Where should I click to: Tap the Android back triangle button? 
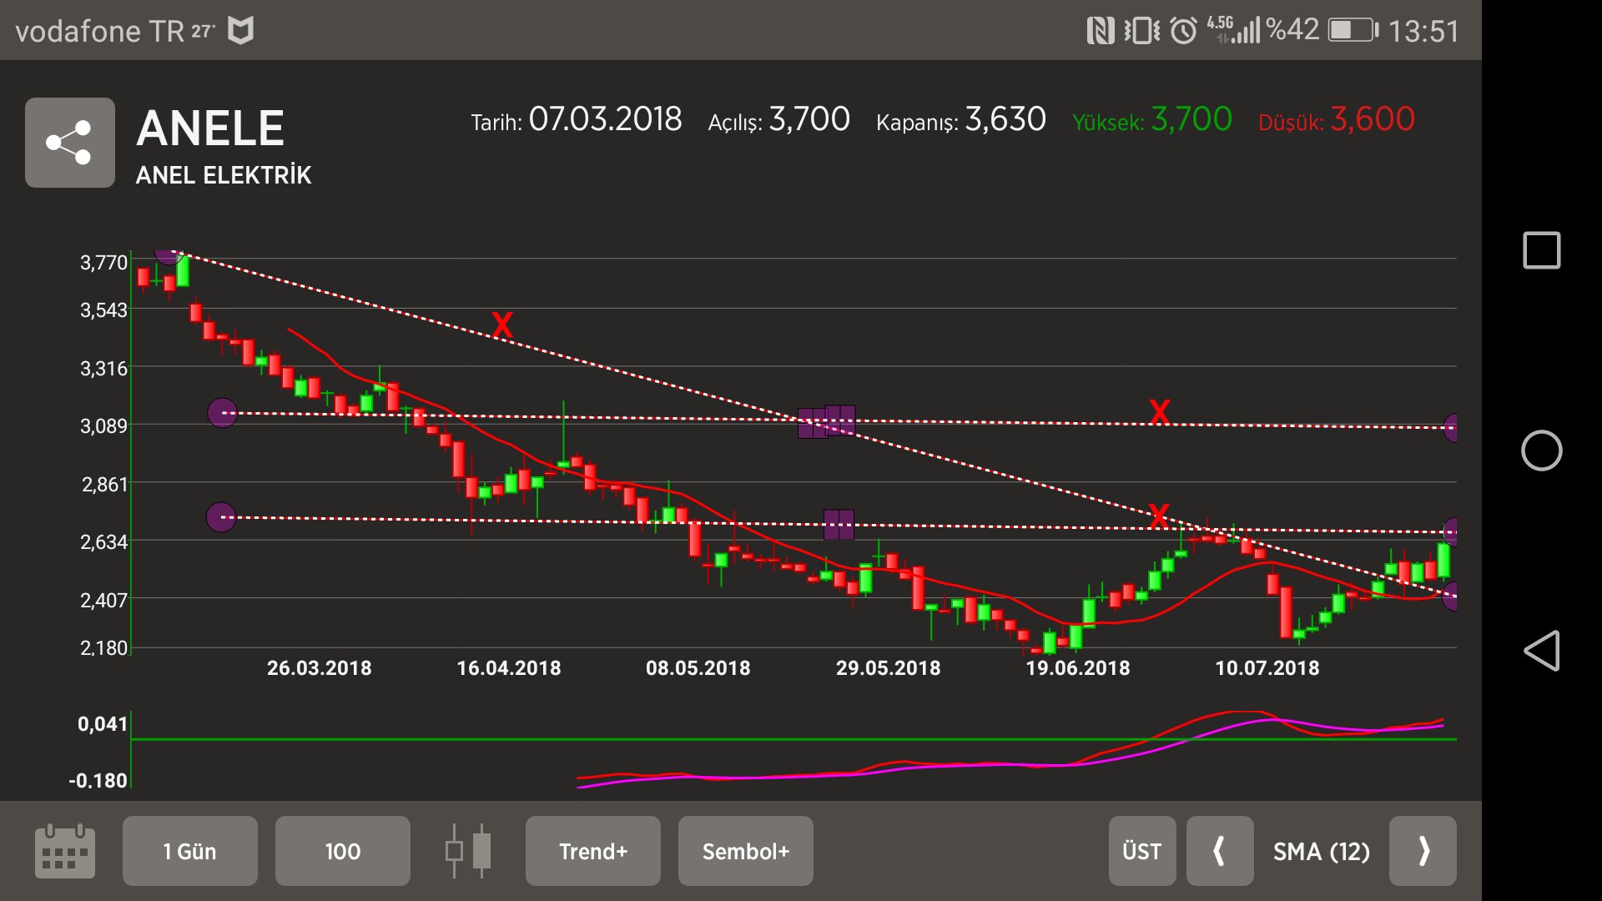pyautogui.click(x=1541, y=651)
